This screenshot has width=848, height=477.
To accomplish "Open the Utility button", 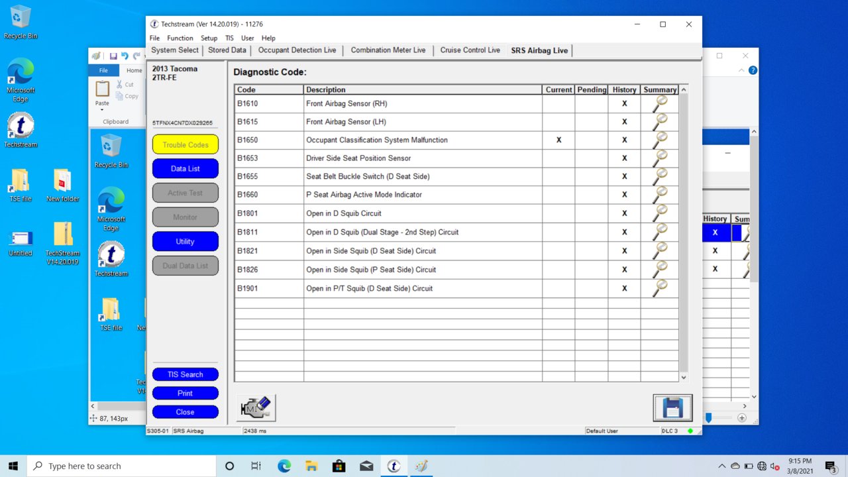I will click(185, 241).
